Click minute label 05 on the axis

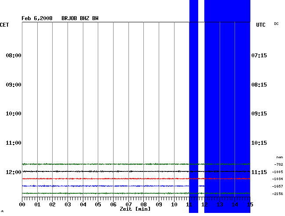point(98,205)
